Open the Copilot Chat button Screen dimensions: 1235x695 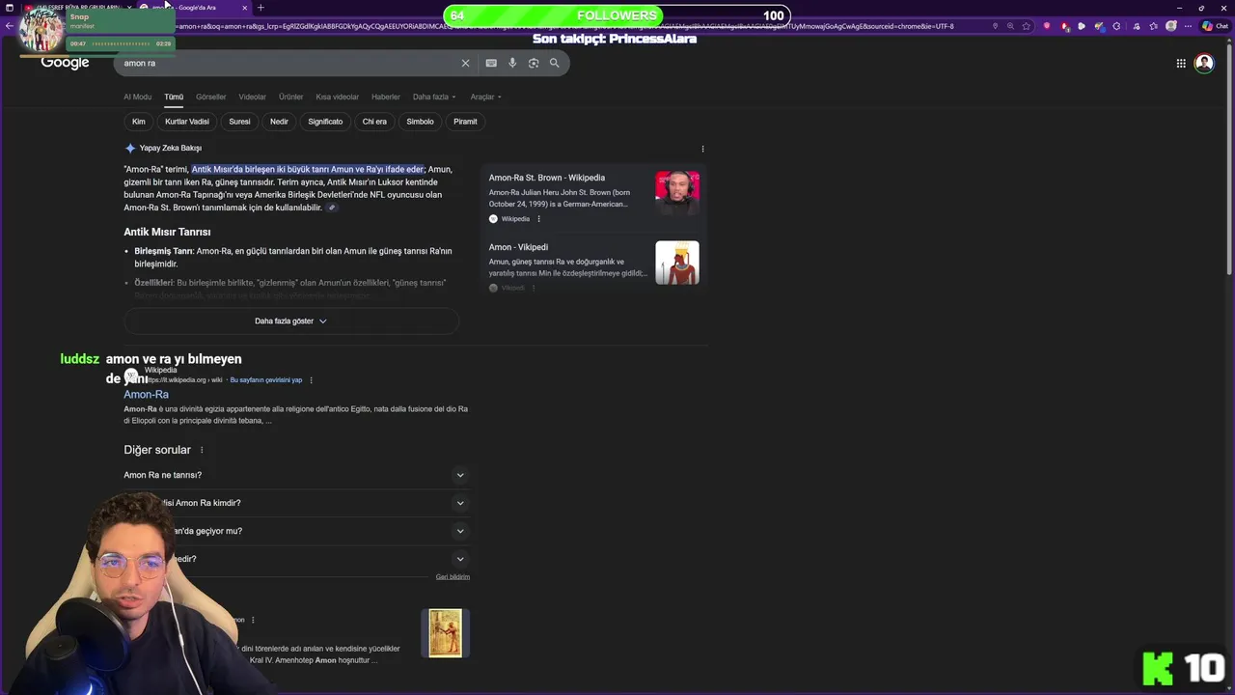pyautogui.click(x=1213, y=26)
